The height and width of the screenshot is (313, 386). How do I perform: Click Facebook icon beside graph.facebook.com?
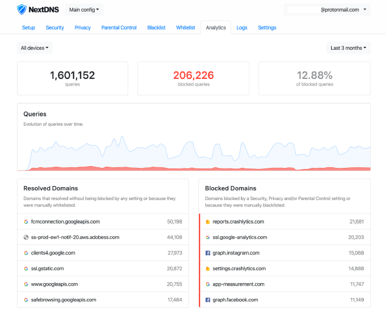208,300
